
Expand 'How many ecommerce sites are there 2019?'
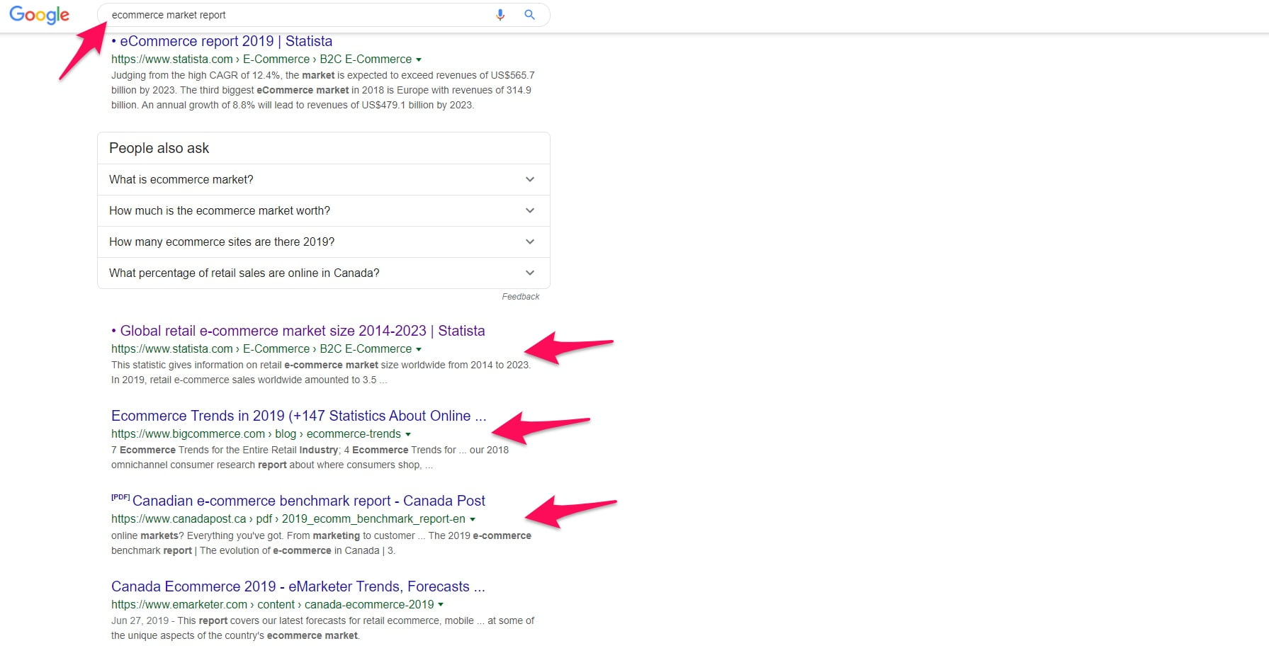323,242
